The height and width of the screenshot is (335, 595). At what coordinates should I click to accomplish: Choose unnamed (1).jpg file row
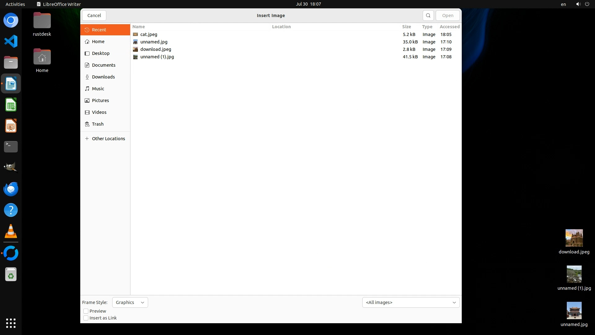point(157,57)
